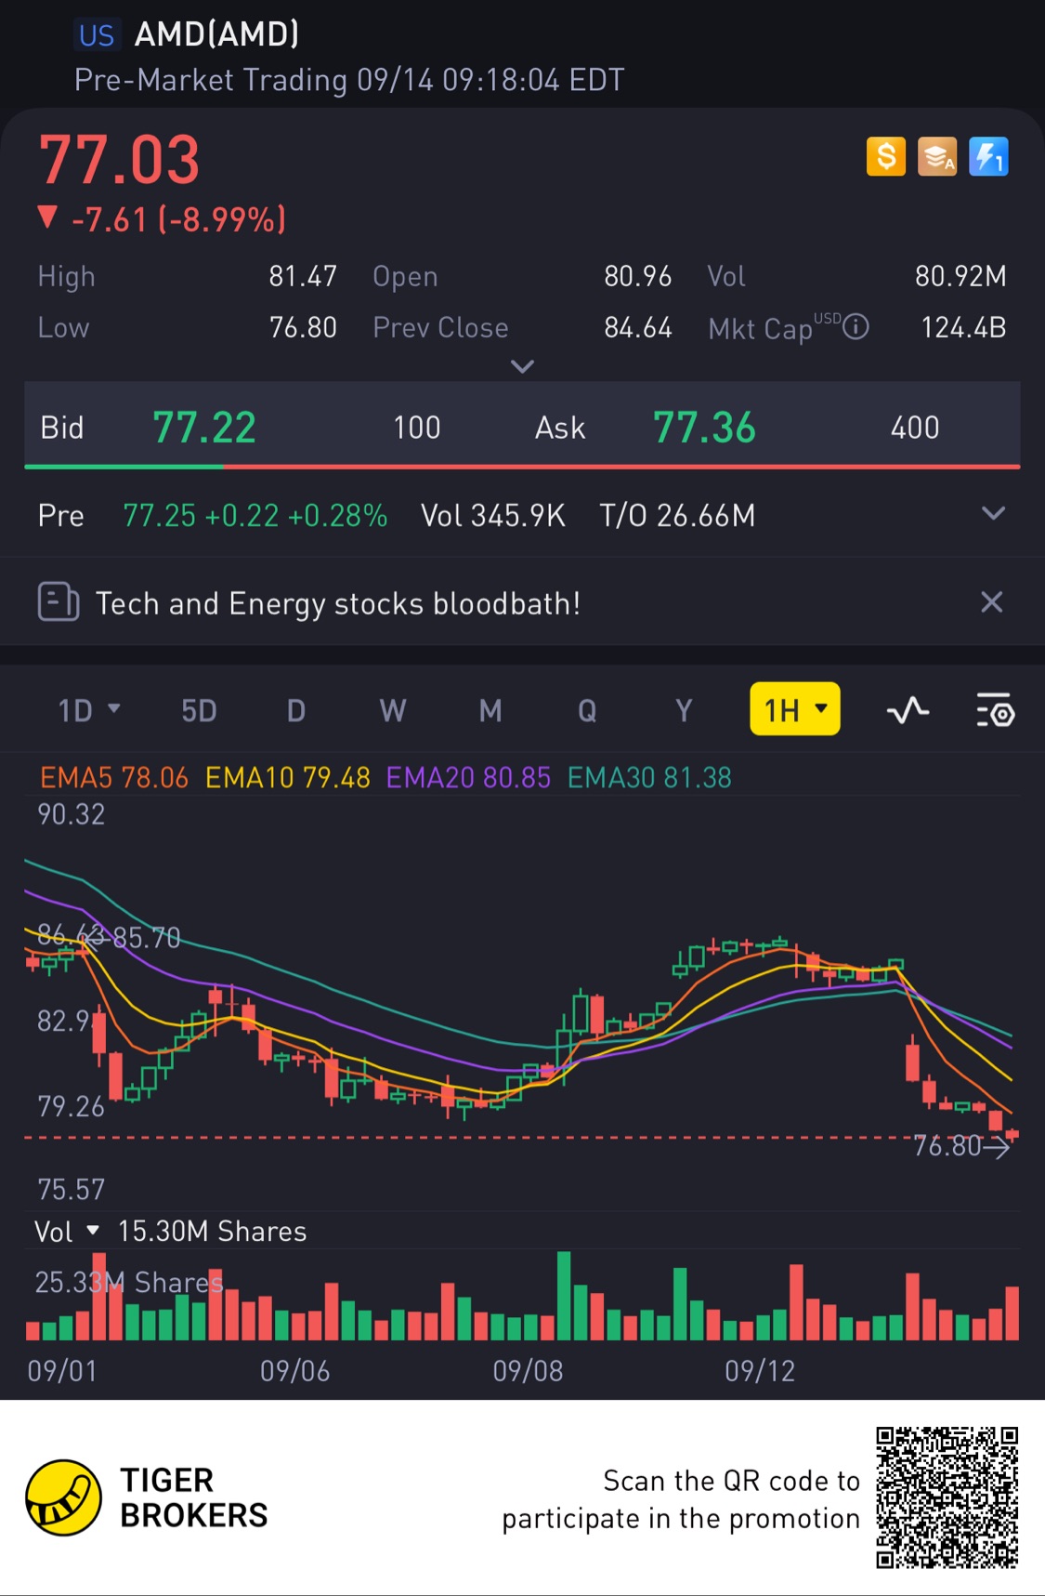Switch to the D daily chart tab

[296, 711]
